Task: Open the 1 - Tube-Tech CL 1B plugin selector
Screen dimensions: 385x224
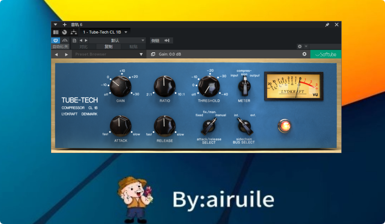Action: 105,32
